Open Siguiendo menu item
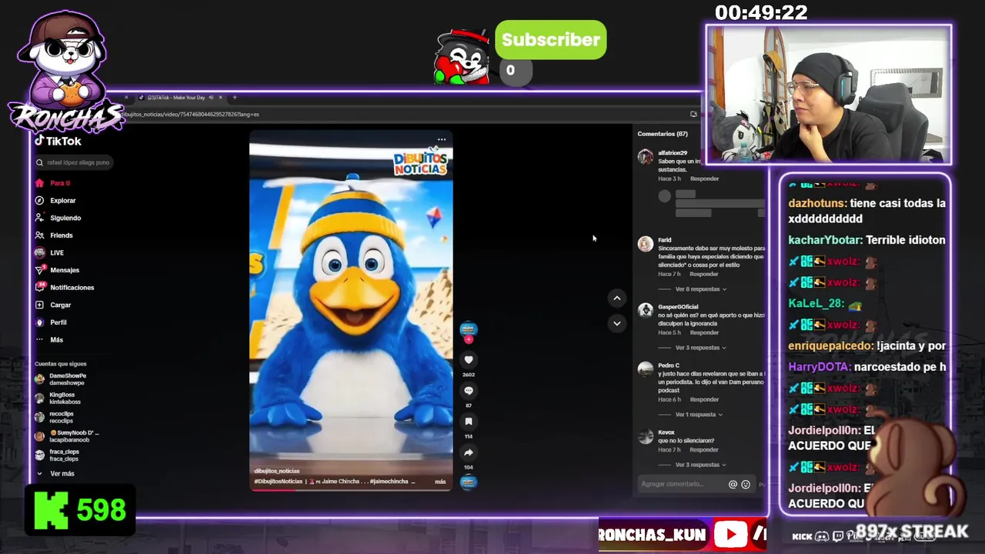 pos(65,218)
